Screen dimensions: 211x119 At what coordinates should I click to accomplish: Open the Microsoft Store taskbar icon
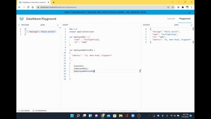[x=115, y=116]
